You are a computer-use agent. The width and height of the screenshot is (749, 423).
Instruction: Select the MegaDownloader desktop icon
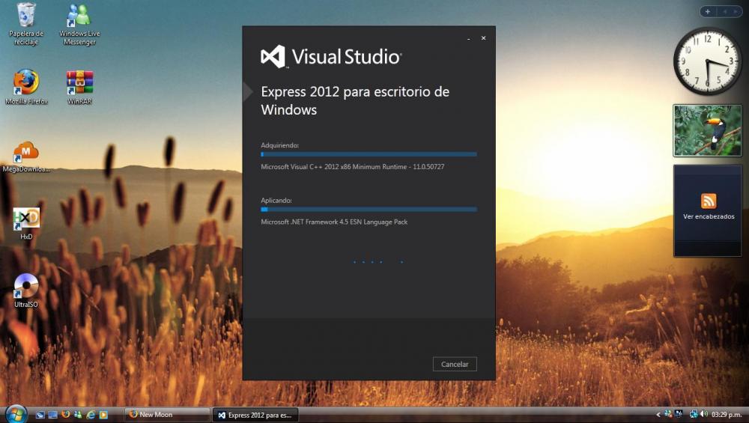[x=25, y=157]
